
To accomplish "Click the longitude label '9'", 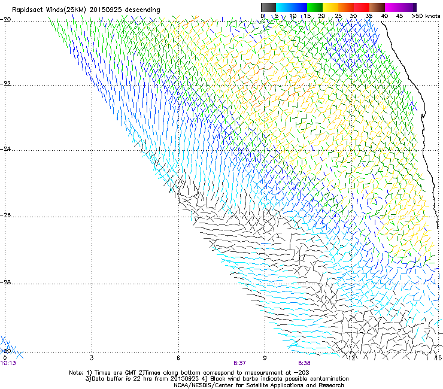I will (265, 358).
